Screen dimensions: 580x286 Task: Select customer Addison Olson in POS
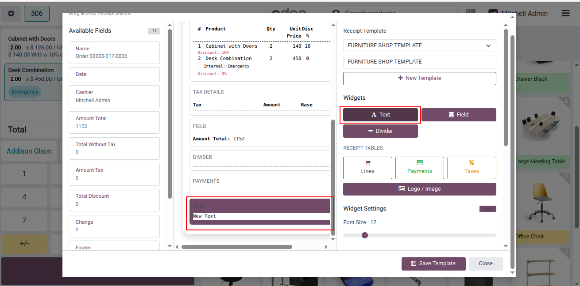[x=29, y=151]
